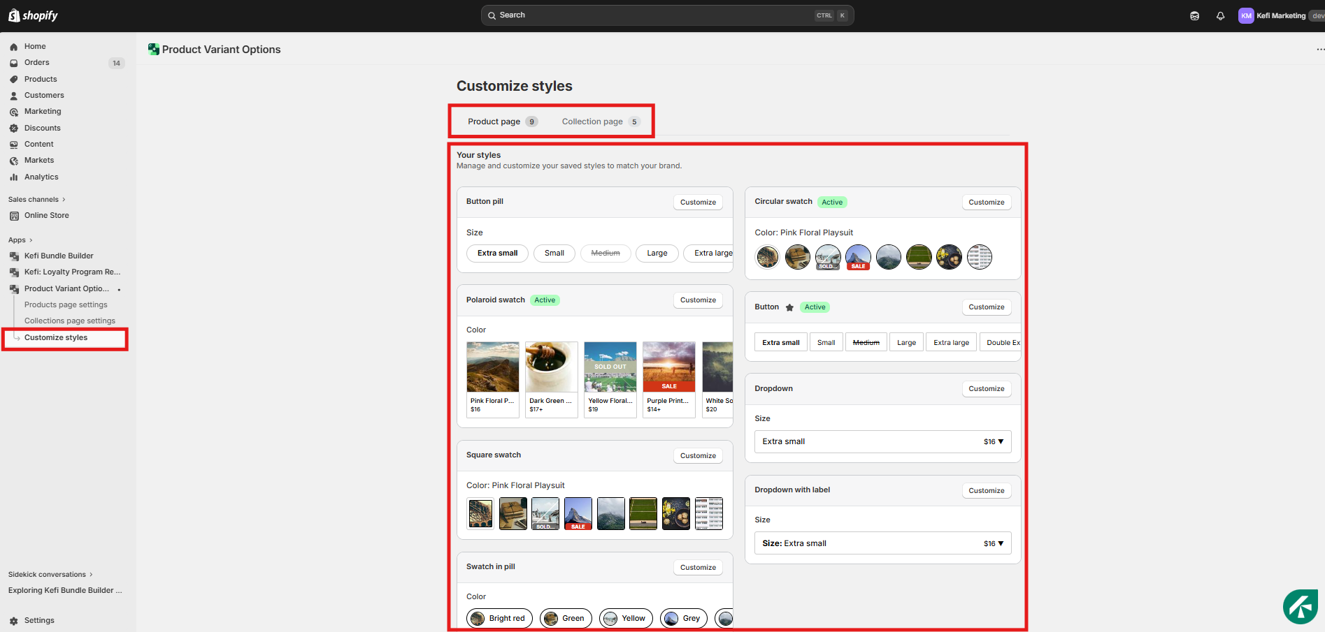Image resolution: width=1325 pixels, height=632 pixels.
Task: Click the star icon beside Button style
Action: tap(789, 307)
